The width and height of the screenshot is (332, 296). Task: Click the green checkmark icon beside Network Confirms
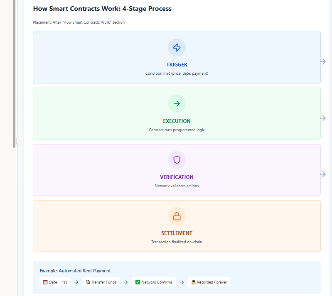click(x=138, y=282)
